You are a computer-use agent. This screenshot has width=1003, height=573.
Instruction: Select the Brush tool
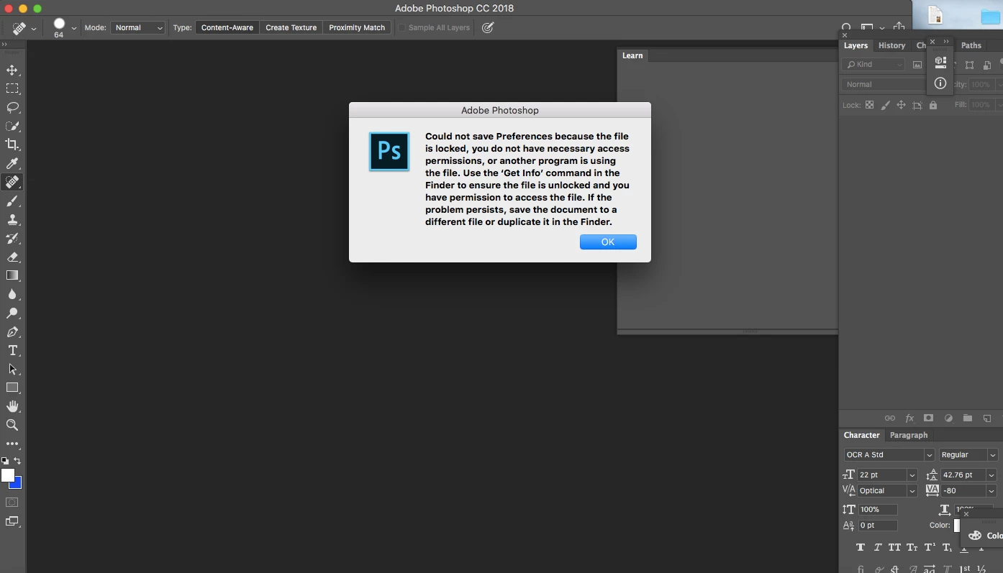(12, 201)
